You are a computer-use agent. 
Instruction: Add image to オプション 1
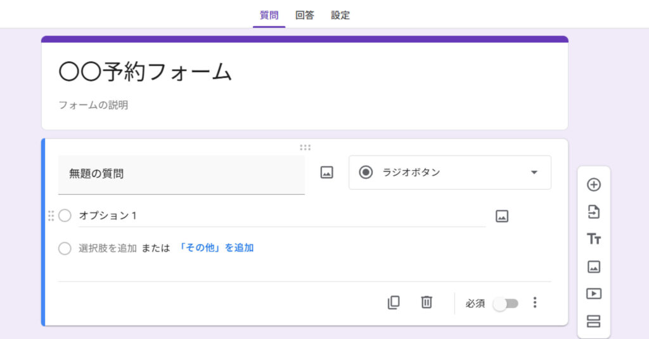(x=502, y=216)
